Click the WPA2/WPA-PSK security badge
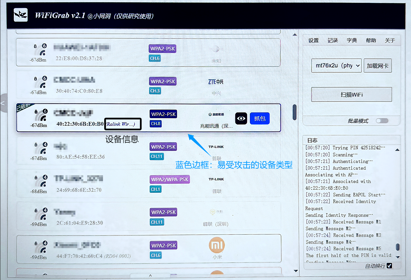 click(x=169, y=179)
